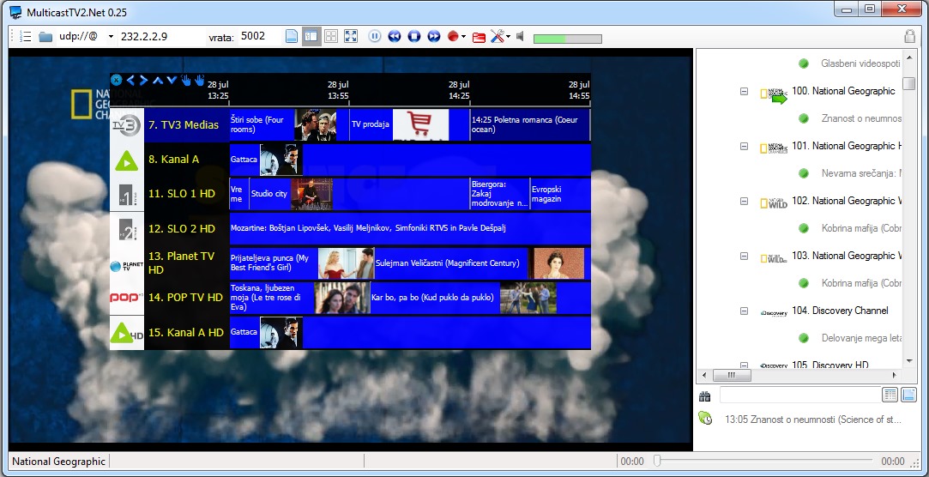Select 15. Kanal A HD channel in EPG
This screenshot has height=477, width=929.
186,332
